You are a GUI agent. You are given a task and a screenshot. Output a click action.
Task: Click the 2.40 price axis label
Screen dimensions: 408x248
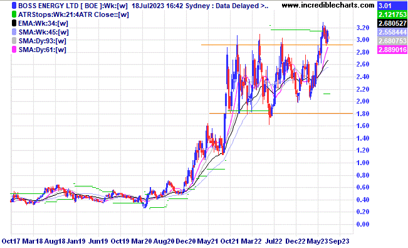coord(363,77)
